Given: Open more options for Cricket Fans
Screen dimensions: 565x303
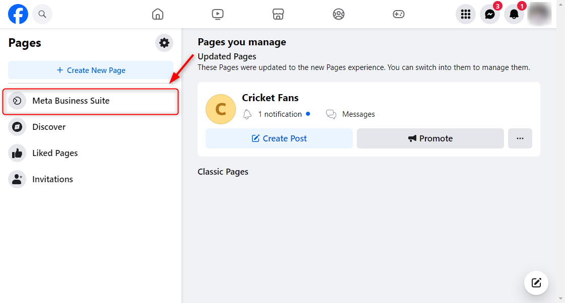Looking at the screenshot, I should click(x=520, y=138).
